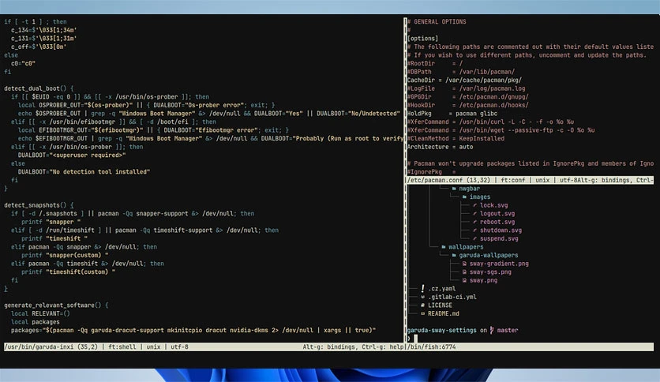The height and width of the screenshot is (382, 660).
Task: Click the GitLab icon beside .gitlab-ci.yml
Action: [422, 297]
